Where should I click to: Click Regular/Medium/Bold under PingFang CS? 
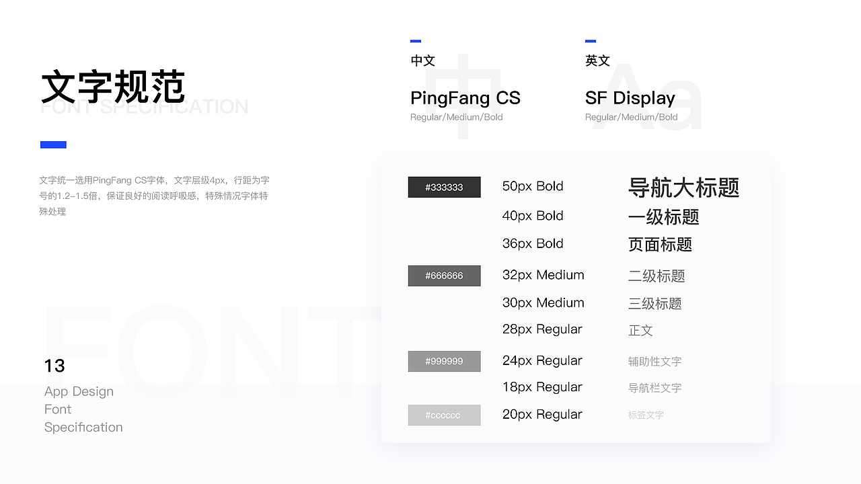(x=457, y=117)
